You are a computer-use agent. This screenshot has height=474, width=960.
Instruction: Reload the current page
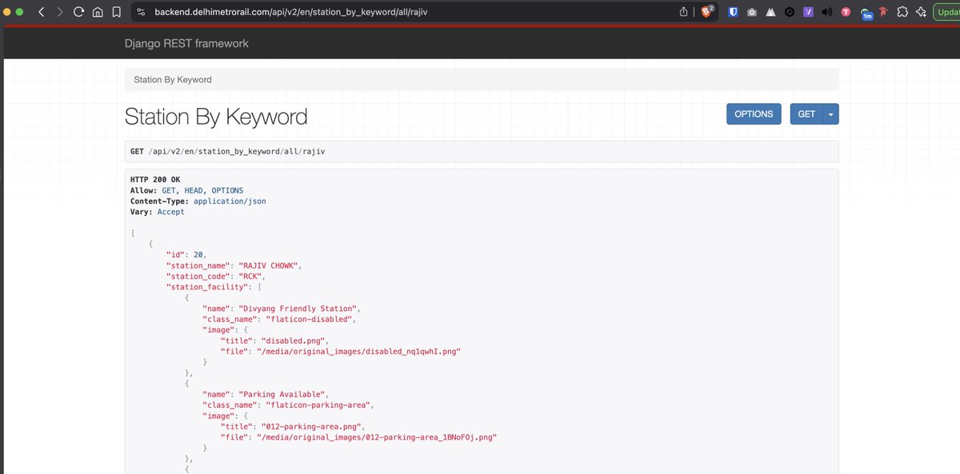[x=78, y=12]
